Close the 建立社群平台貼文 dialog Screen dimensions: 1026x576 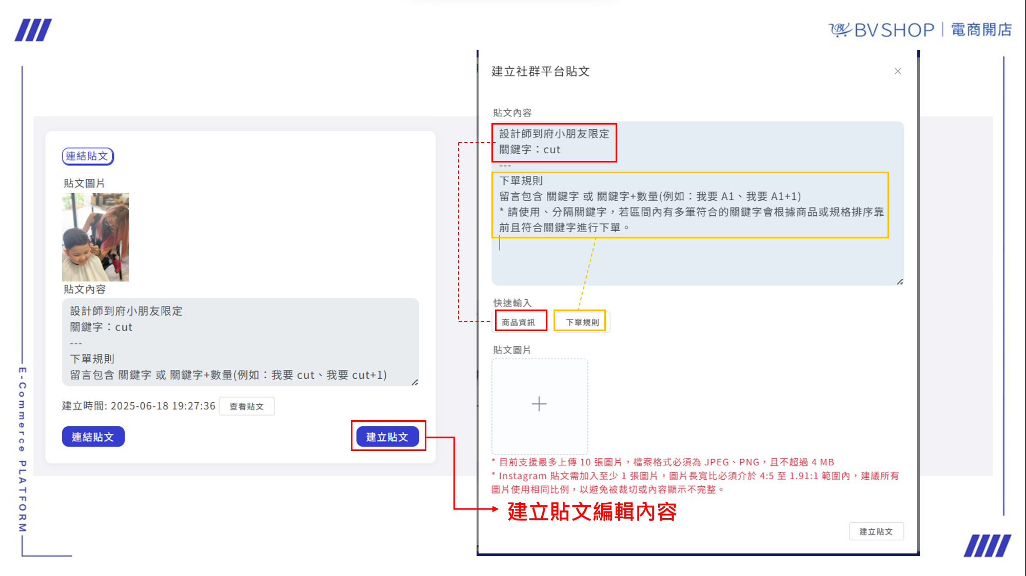pos(898,71)
